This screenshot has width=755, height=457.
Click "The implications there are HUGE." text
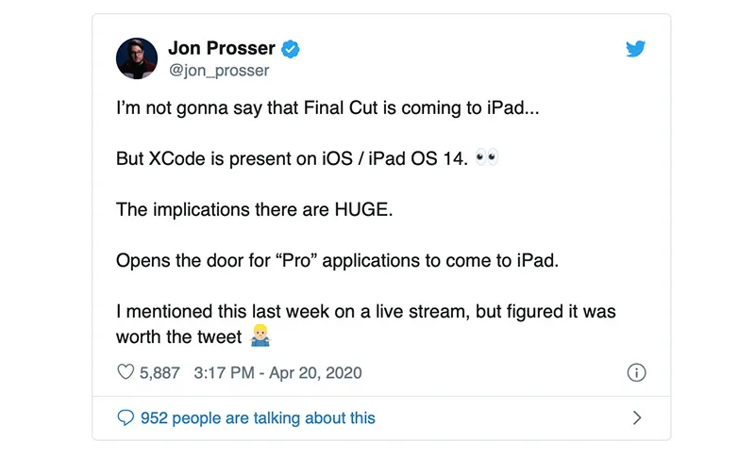pyautogui.click(x=253, y=209)
